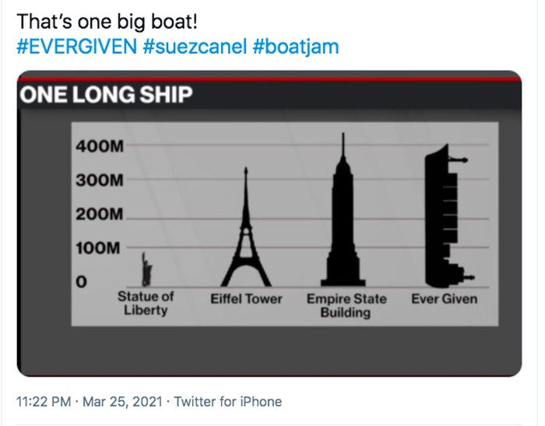
Task: Click the "Eiffel Tower" caption
Action: pos(246,299)
